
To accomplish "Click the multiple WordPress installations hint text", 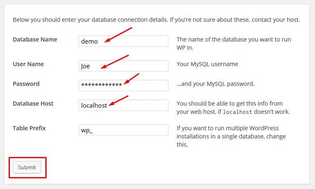I will click(231, 136).
